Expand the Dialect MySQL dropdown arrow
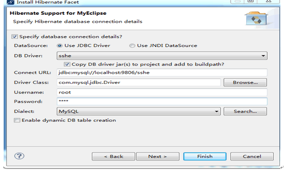This screenshot has width=291, height=175. 216,111
